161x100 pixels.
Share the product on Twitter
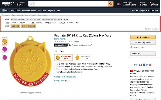click(147, 65)
